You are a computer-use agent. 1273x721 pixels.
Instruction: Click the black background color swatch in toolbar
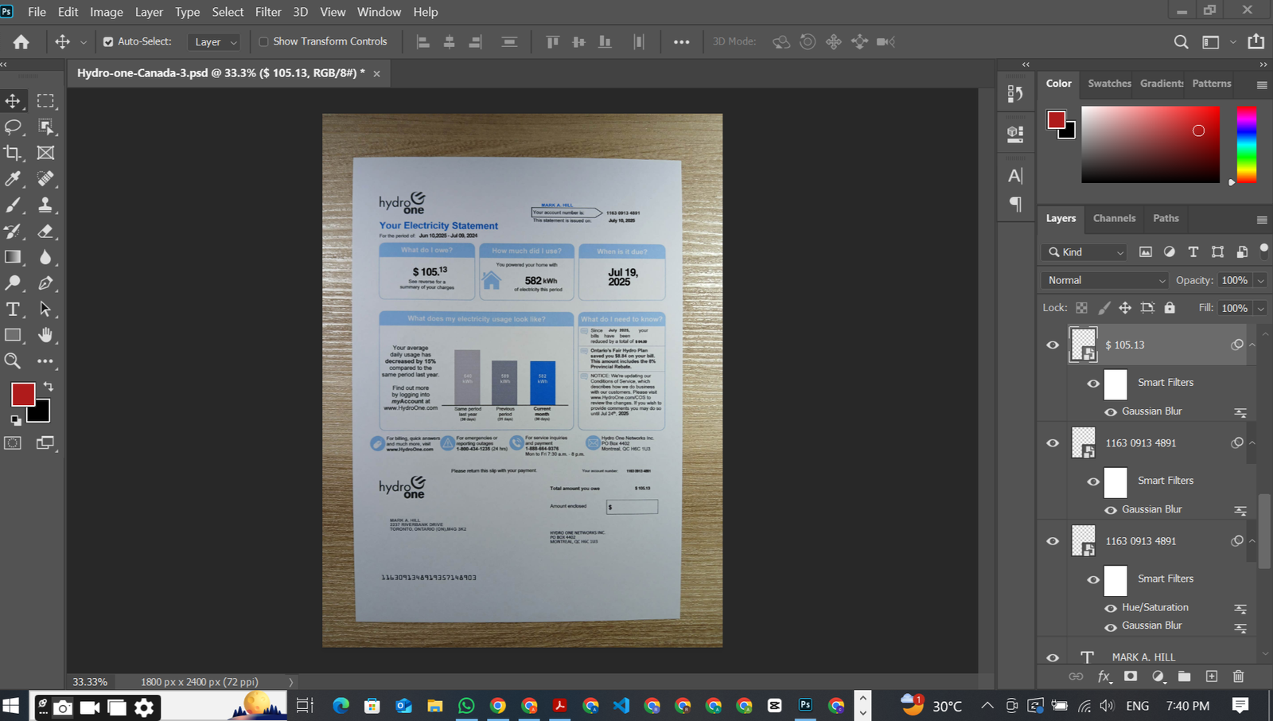(41, 413)
